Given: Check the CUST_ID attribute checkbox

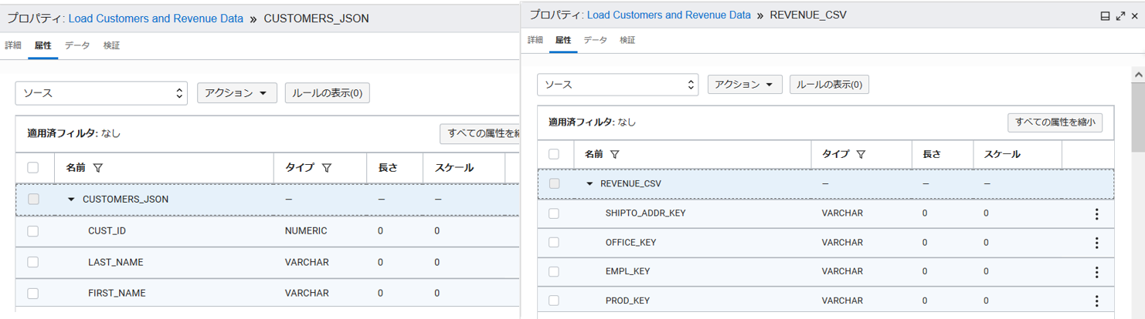Looking at the screenshot, I should point(32,231).
